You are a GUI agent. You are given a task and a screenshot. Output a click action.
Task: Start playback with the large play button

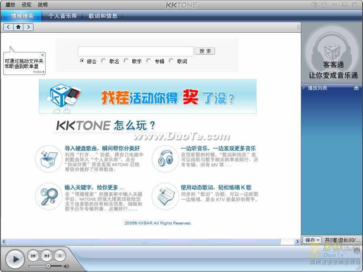pyautogui.click(x=15, y=259)
